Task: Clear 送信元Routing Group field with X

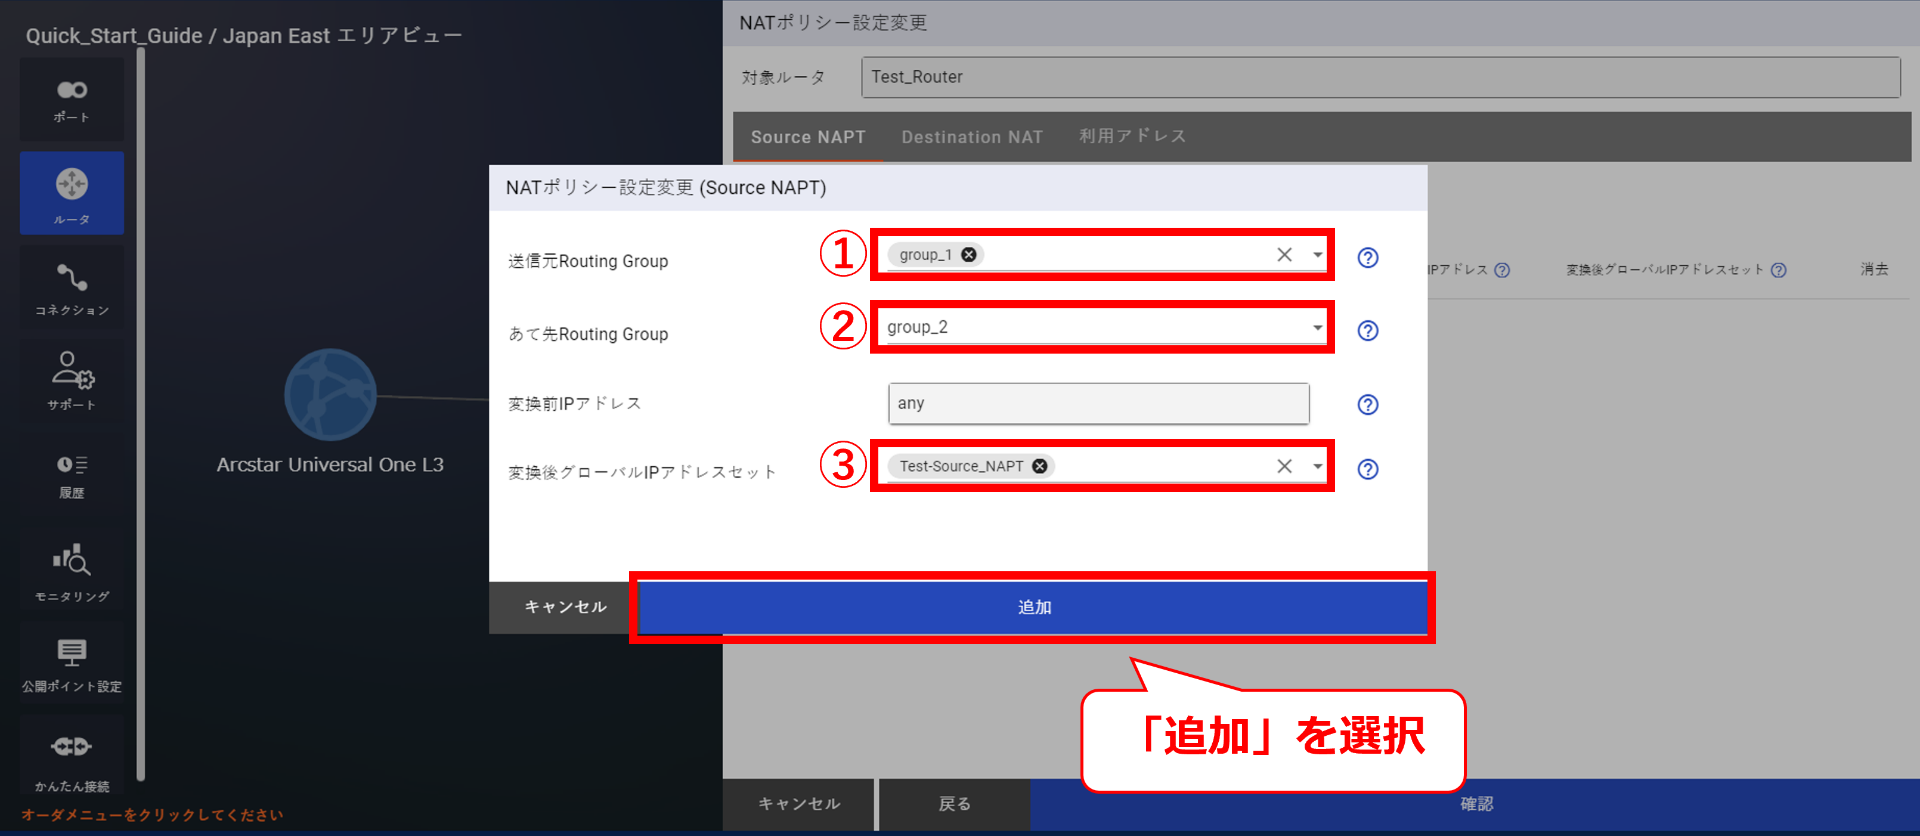Action: (x=1283, y=255)
